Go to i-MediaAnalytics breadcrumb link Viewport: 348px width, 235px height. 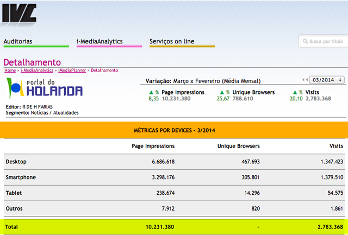37,71
